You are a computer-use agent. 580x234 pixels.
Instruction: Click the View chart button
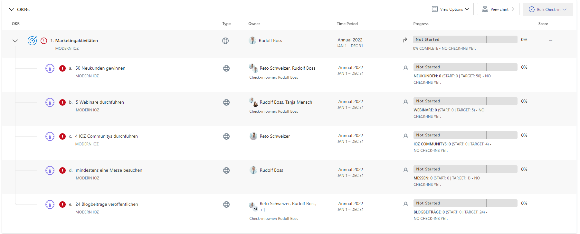498,9
